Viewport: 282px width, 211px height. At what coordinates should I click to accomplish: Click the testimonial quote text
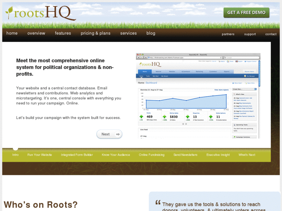point(214,206)
